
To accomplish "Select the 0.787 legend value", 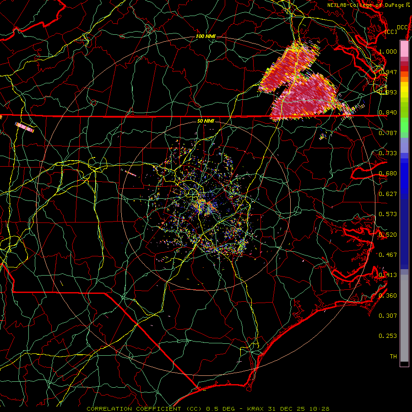I will tap(388, 133).
